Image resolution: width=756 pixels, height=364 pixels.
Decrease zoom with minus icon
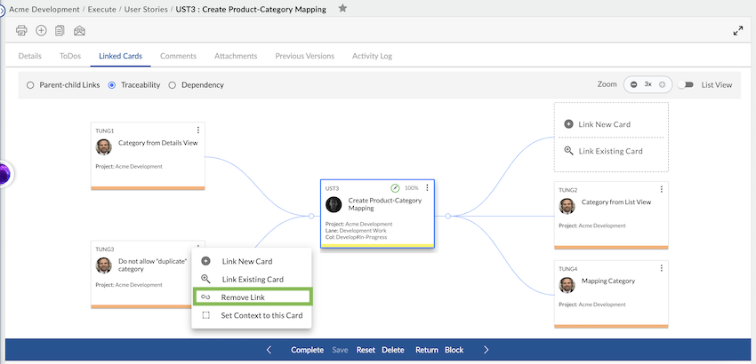pyautogui.click(x=633, y=84)
